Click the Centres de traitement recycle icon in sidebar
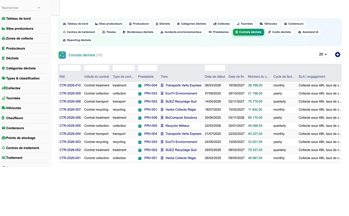This screenshot has height=216, width=349. point(3,148)
